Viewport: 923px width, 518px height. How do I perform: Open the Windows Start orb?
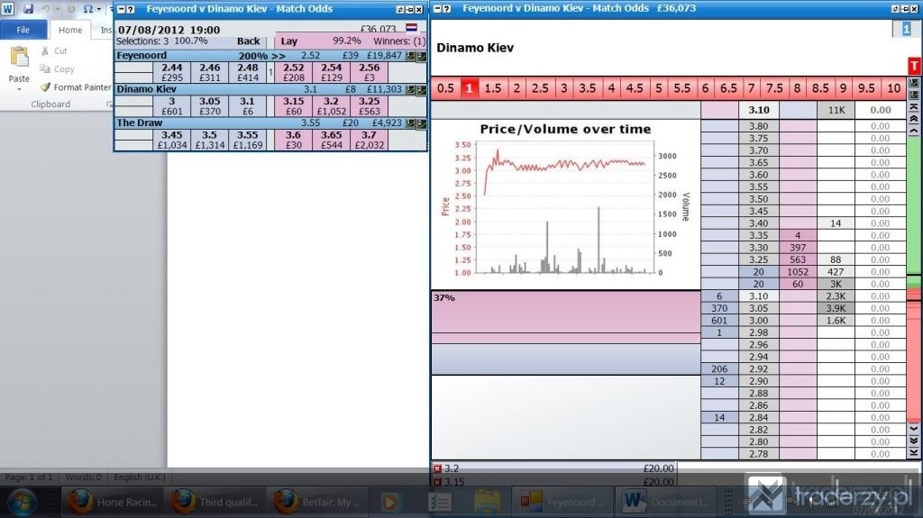click(x=22, y=502)
